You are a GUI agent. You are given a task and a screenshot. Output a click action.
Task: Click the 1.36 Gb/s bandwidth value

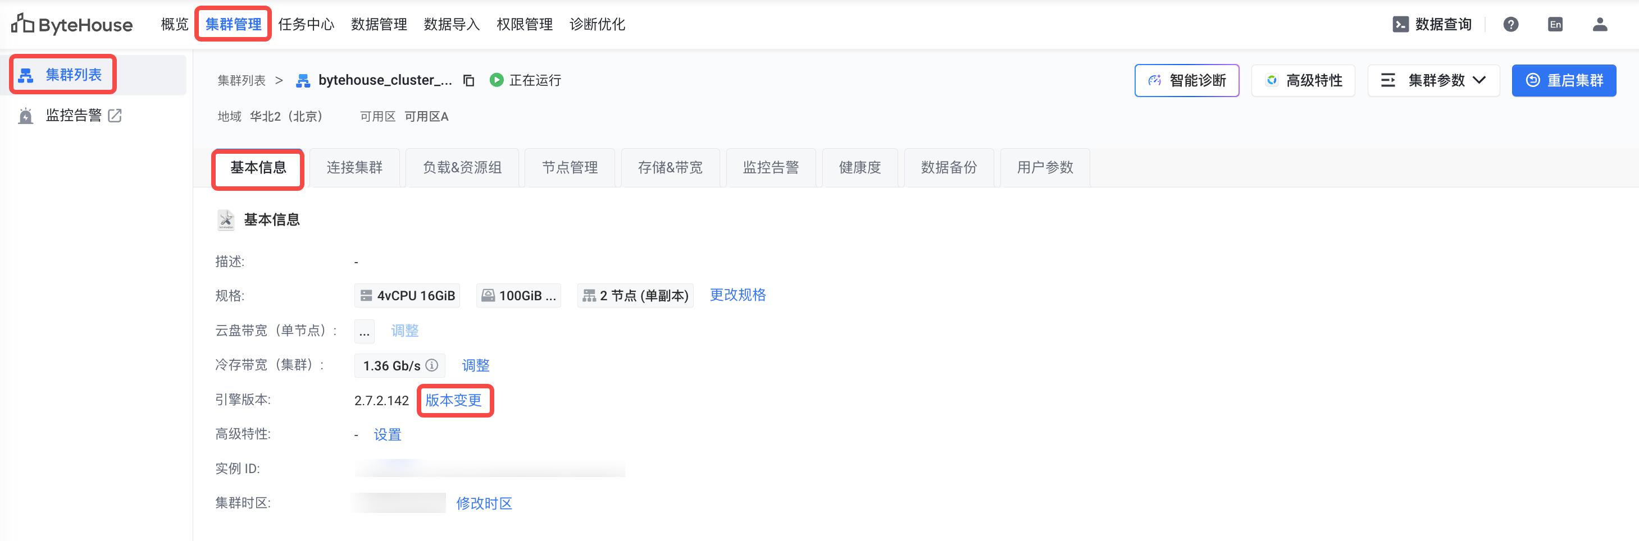pyautogui.click(x=391, y=365)
